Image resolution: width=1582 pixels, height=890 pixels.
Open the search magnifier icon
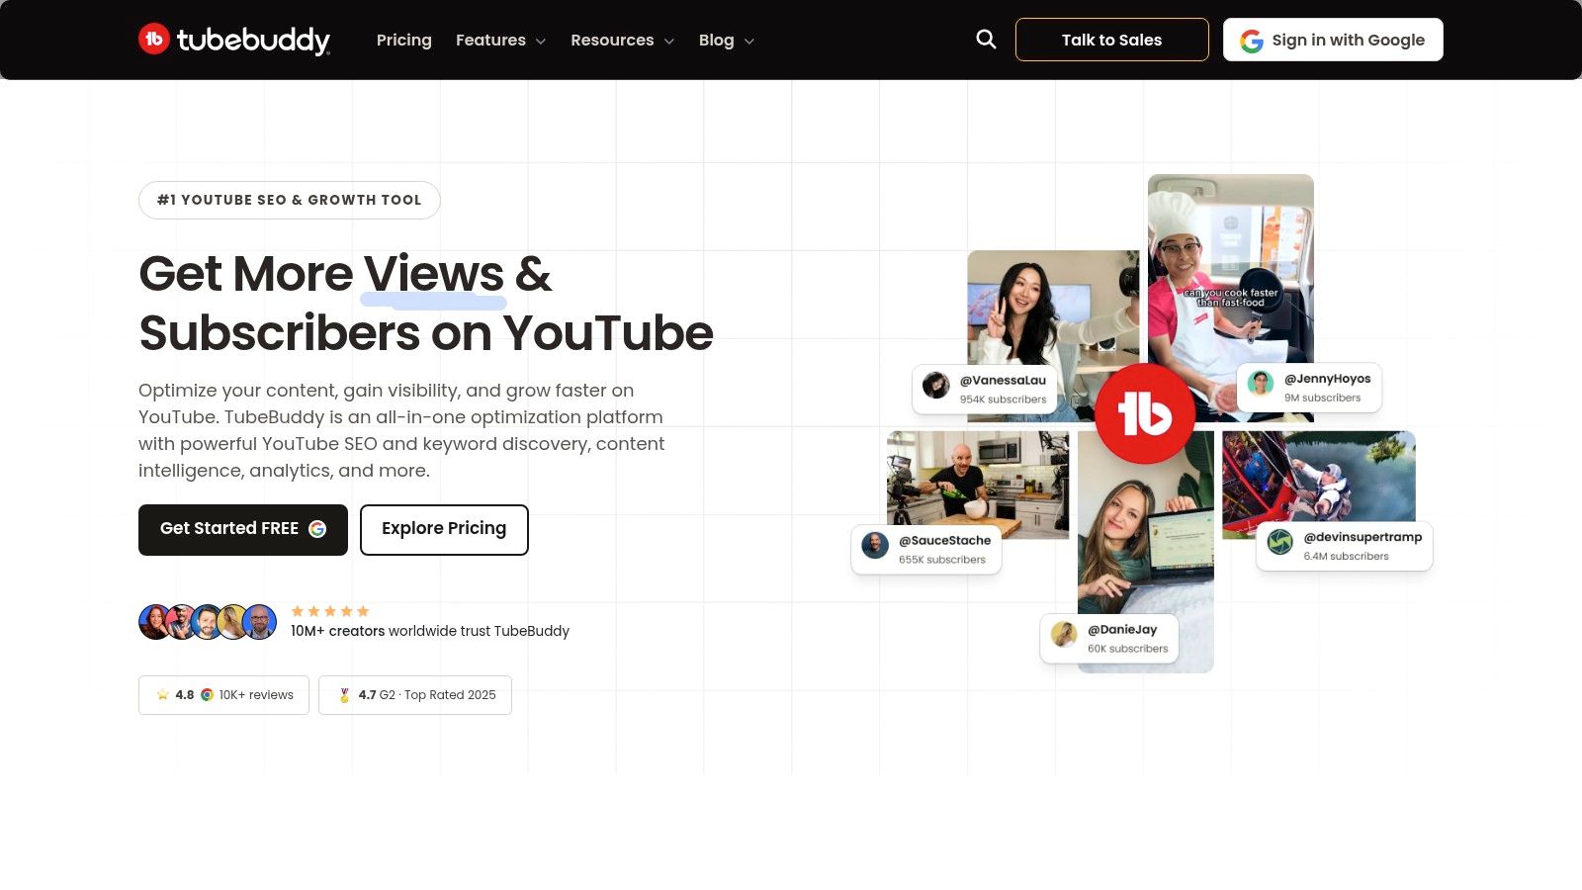[986, 40]
